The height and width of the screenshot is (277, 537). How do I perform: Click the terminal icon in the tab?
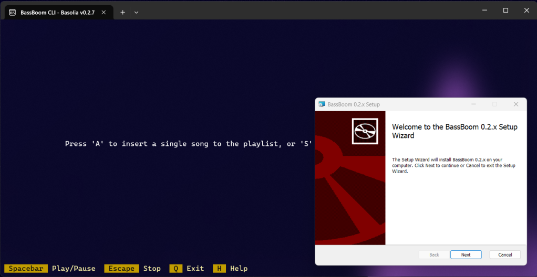pos(12,13)
